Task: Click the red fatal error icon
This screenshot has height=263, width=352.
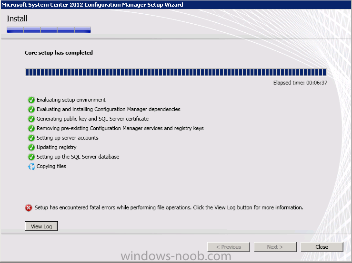Action: click(29, 208)
